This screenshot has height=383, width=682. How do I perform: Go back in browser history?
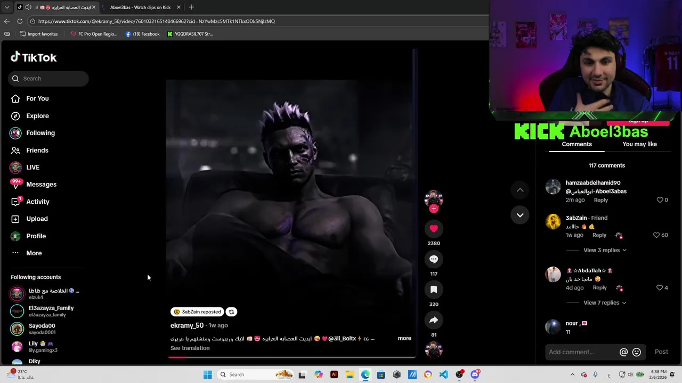click(x=7, y=21)
